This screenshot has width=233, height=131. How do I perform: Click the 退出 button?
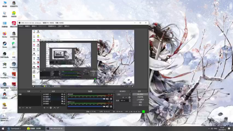140,105
